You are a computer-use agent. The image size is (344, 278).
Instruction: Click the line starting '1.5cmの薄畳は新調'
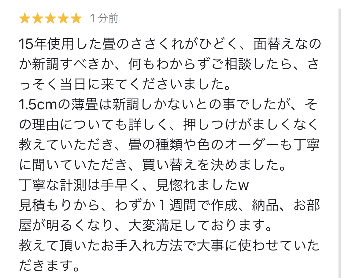pyautogui.click(x=168, y=104)
